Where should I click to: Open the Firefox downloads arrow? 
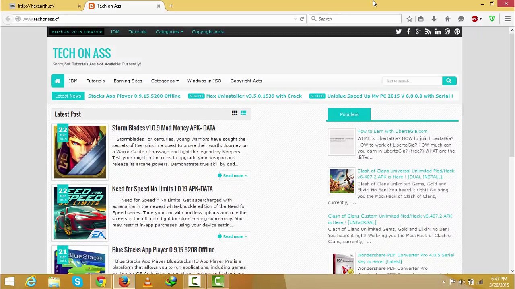[434, 19]
